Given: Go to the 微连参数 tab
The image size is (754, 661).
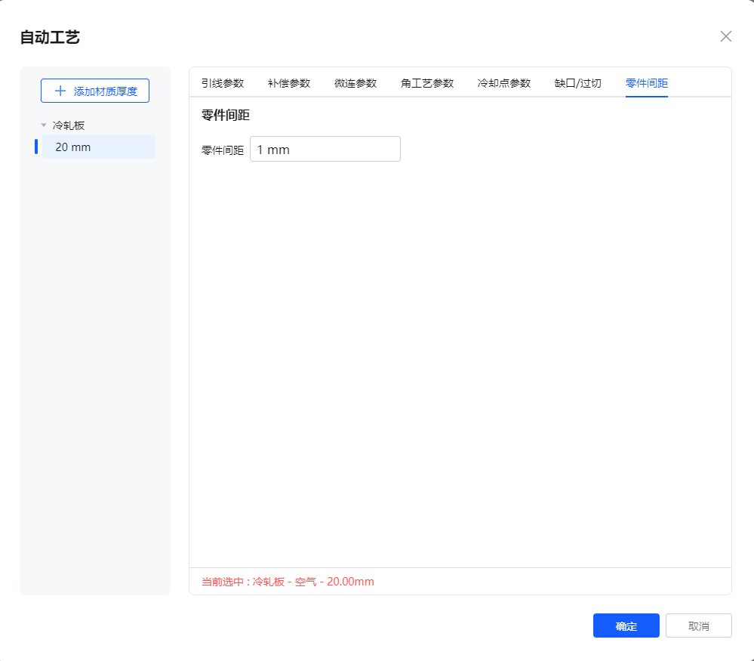Looking at the screenshot, I should (x=355, y=83).
